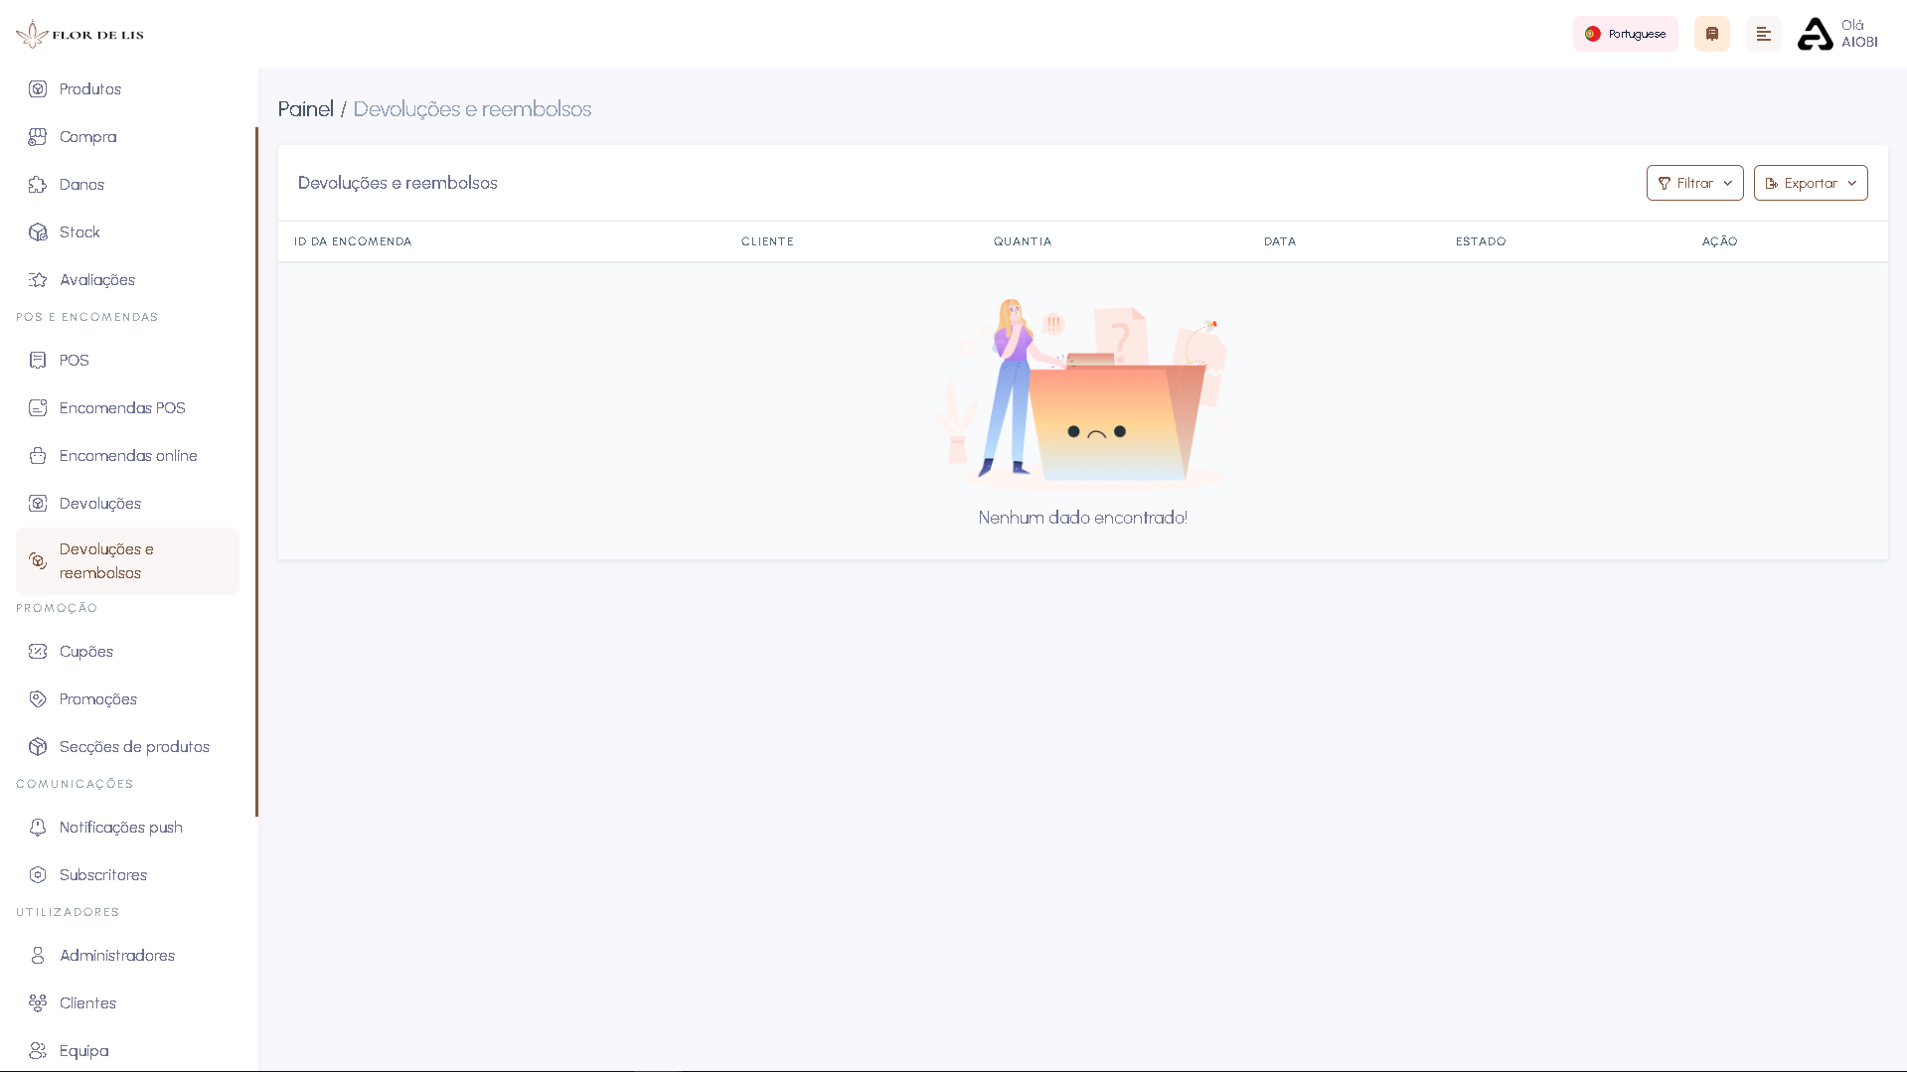The width and height of the screenshot is (1907, 1072).
Task: Open Encomendas online using its bag icon
Action: pos(38,455)
